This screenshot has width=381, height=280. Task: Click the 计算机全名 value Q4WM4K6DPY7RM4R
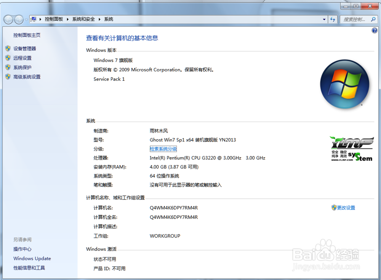click(174, 217)
